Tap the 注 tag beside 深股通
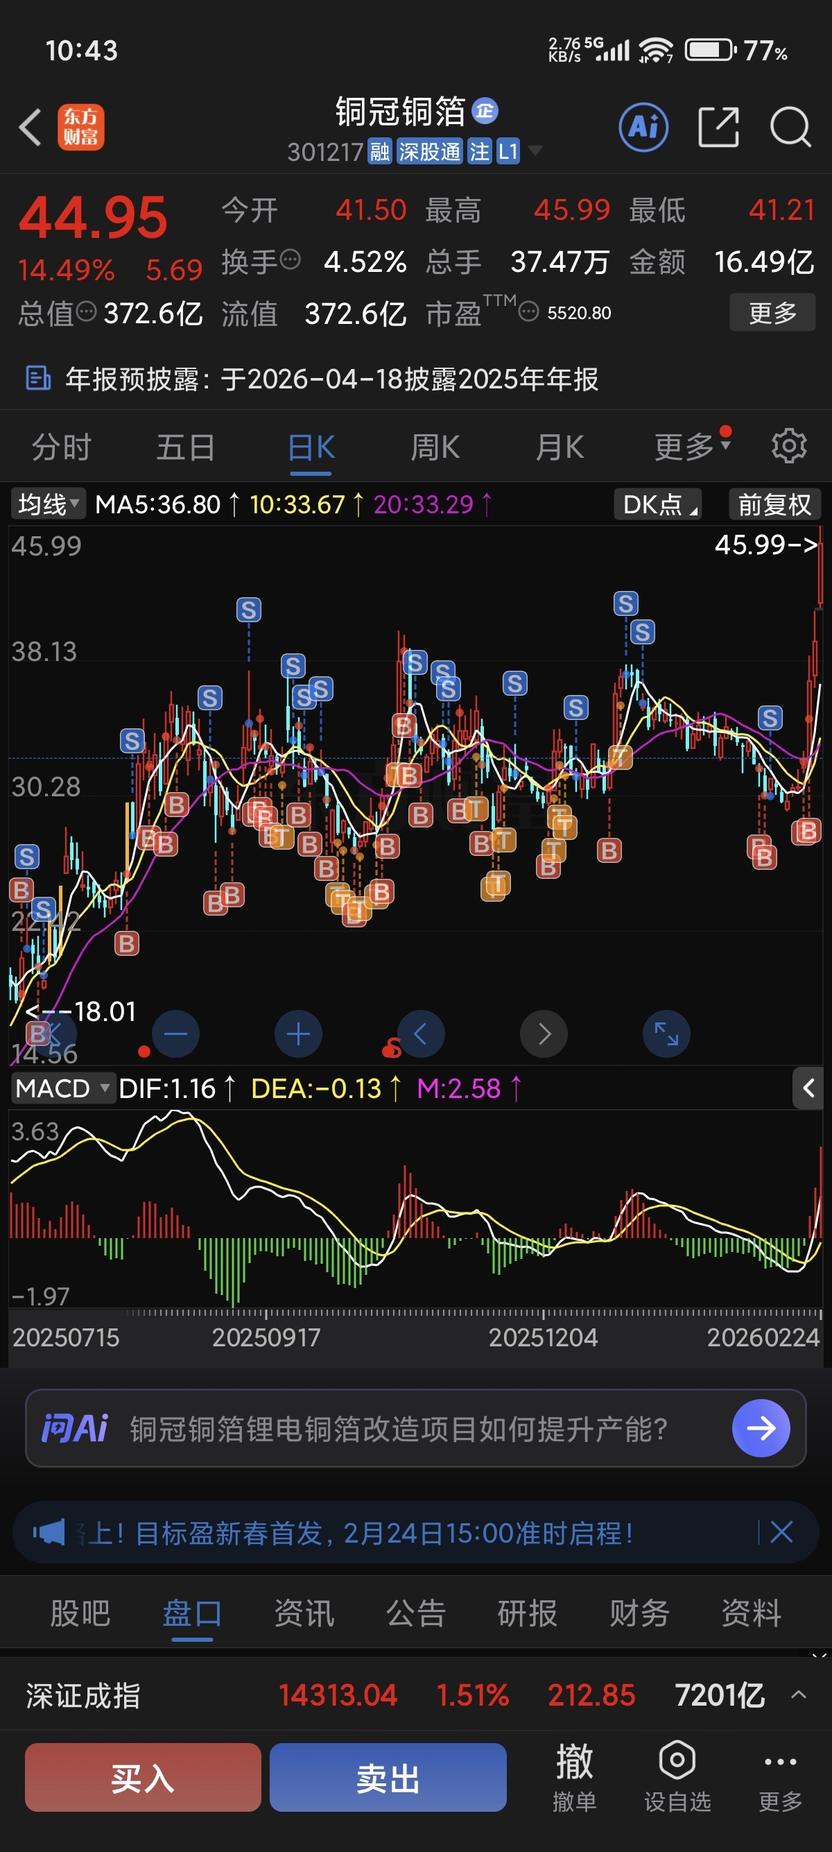Viewport: 832px width, 1852px height. pyautogui.click(x=478, y=152)
